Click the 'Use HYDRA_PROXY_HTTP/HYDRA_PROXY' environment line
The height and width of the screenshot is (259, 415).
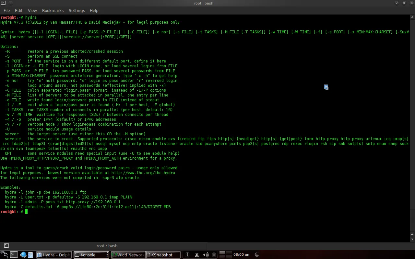point(89,158)
